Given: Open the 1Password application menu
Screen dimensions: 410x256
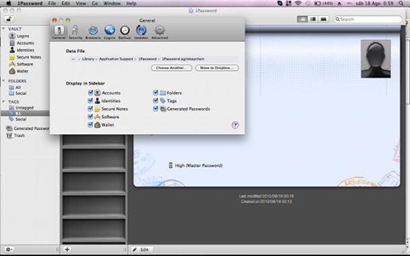Looking at the screenshot, I should pyautogui.click(x=30, y=3).
